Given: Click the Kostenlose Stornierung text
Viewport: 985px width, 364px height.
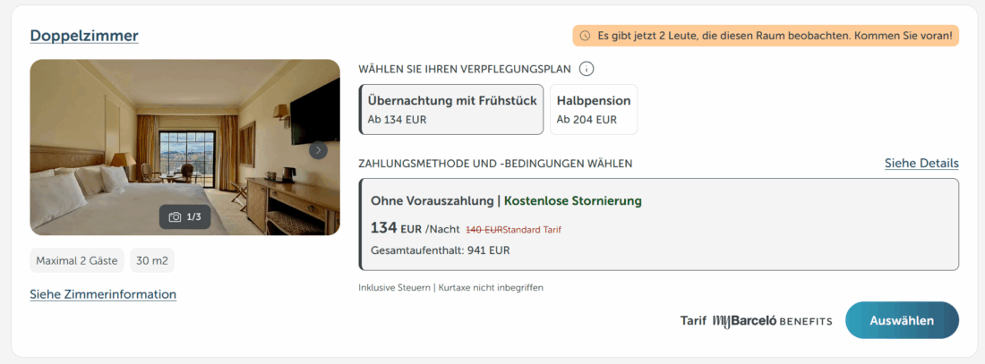Looking at the screenshot, I should coord(573,201).
